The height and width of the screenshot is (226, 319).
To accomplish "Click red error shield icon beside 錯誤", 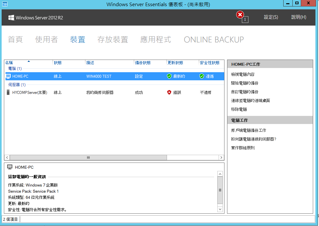I will 169,92.
